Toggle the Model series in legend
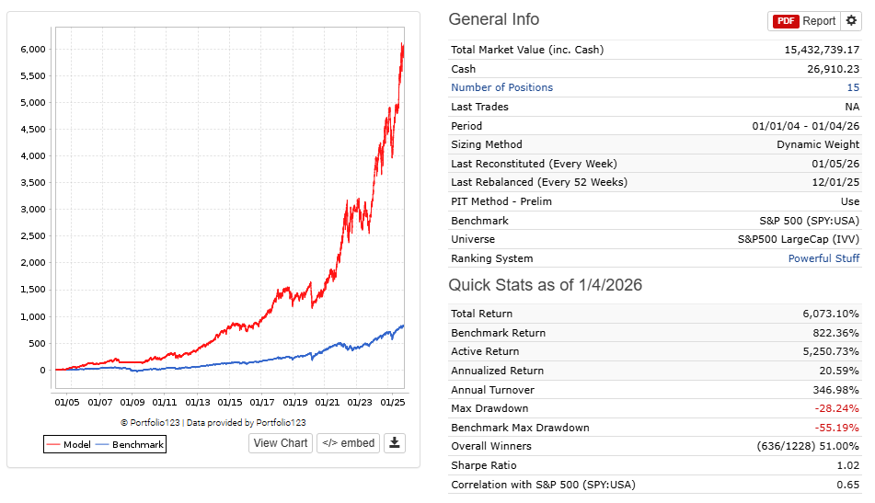875x503 pixels. (67, 445)
